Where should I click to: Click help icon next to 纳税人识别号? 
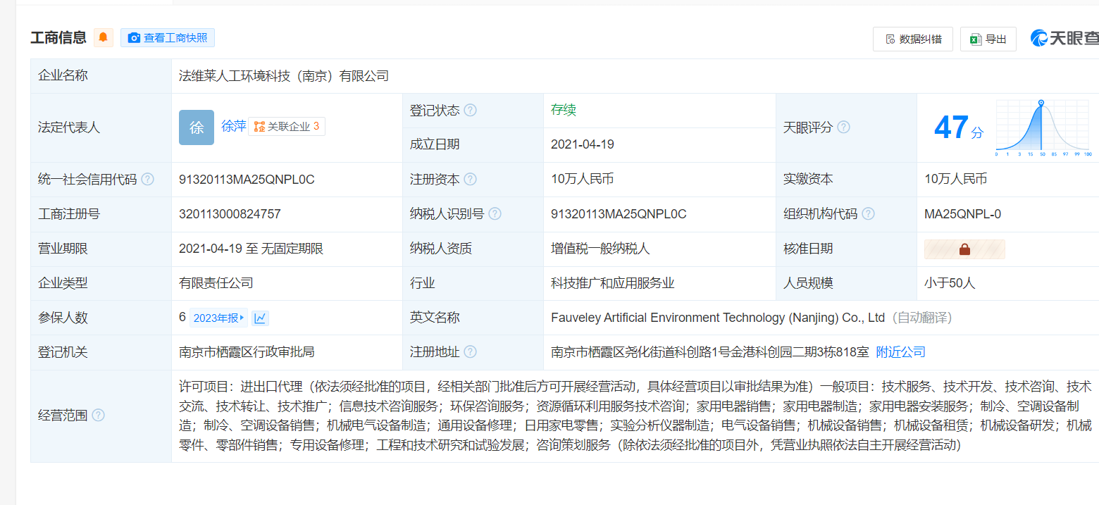click(x=495, y=214)
